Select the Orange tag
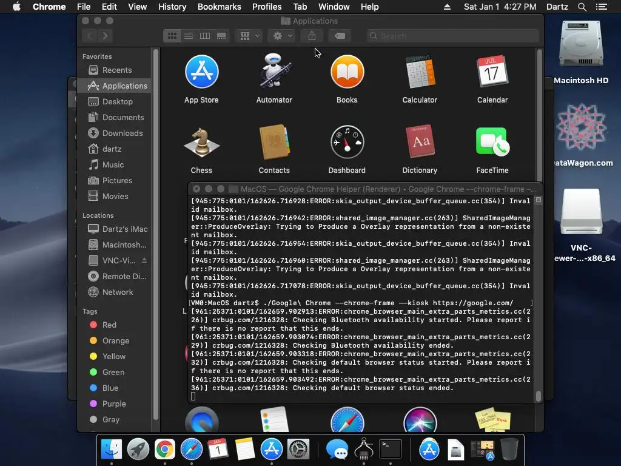 click(x=114, y=341)
